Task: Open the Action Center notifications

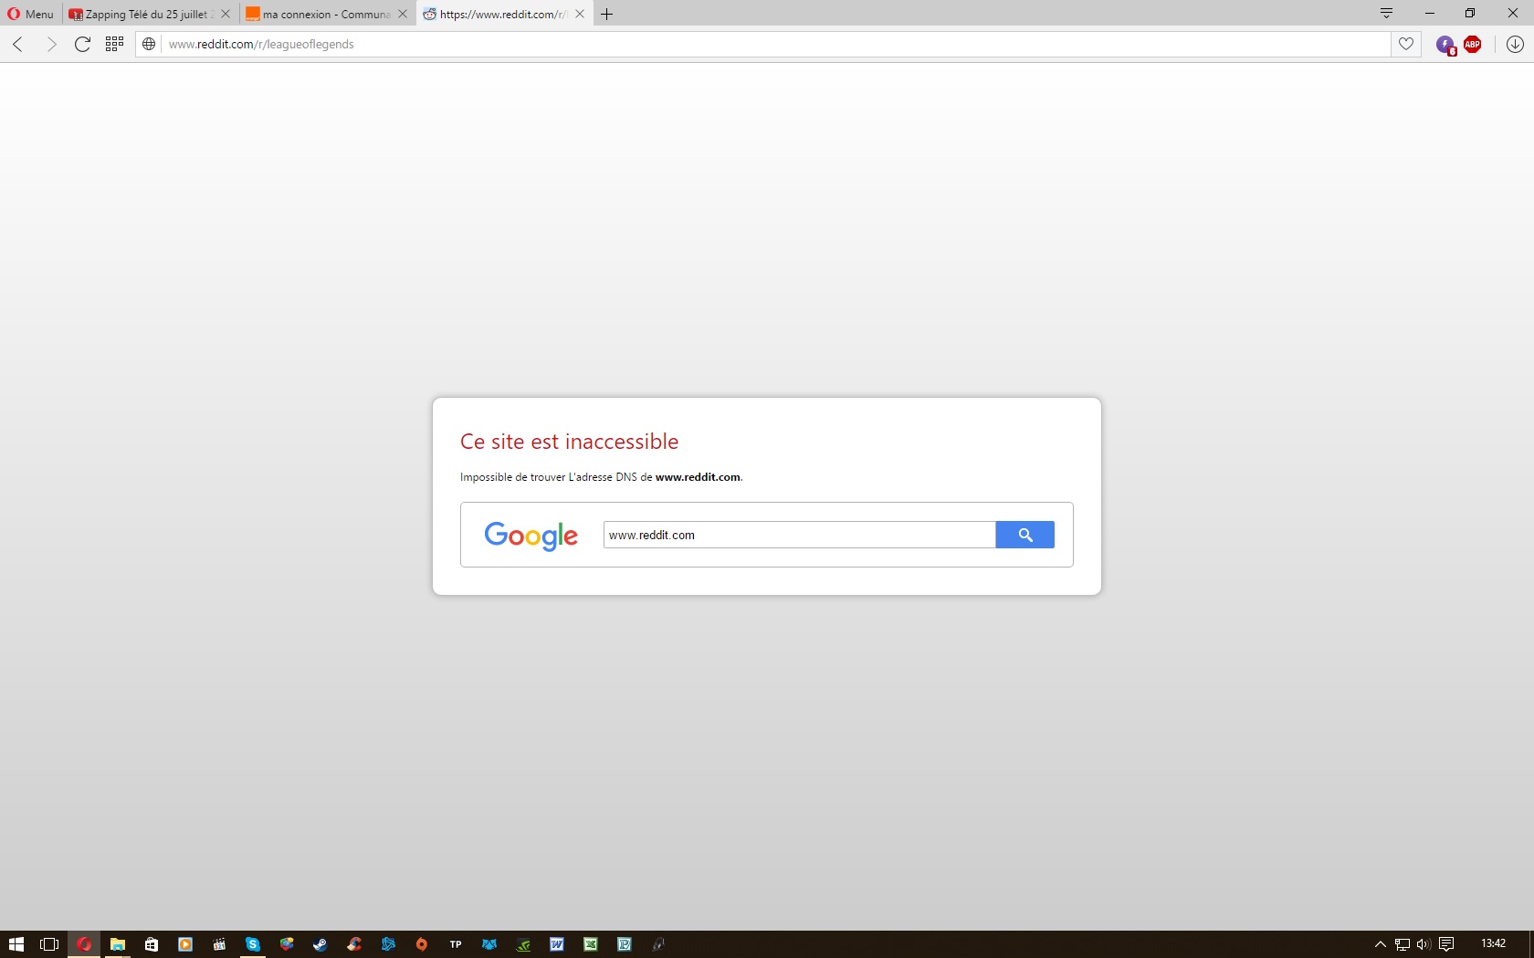Action: tap(1446, 944)
